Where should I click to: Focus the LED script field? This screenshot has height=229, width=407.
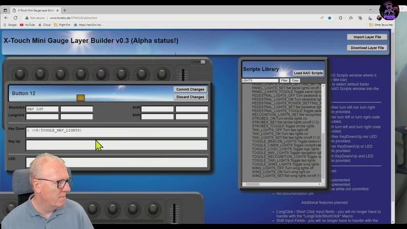(x=117, y=163)
